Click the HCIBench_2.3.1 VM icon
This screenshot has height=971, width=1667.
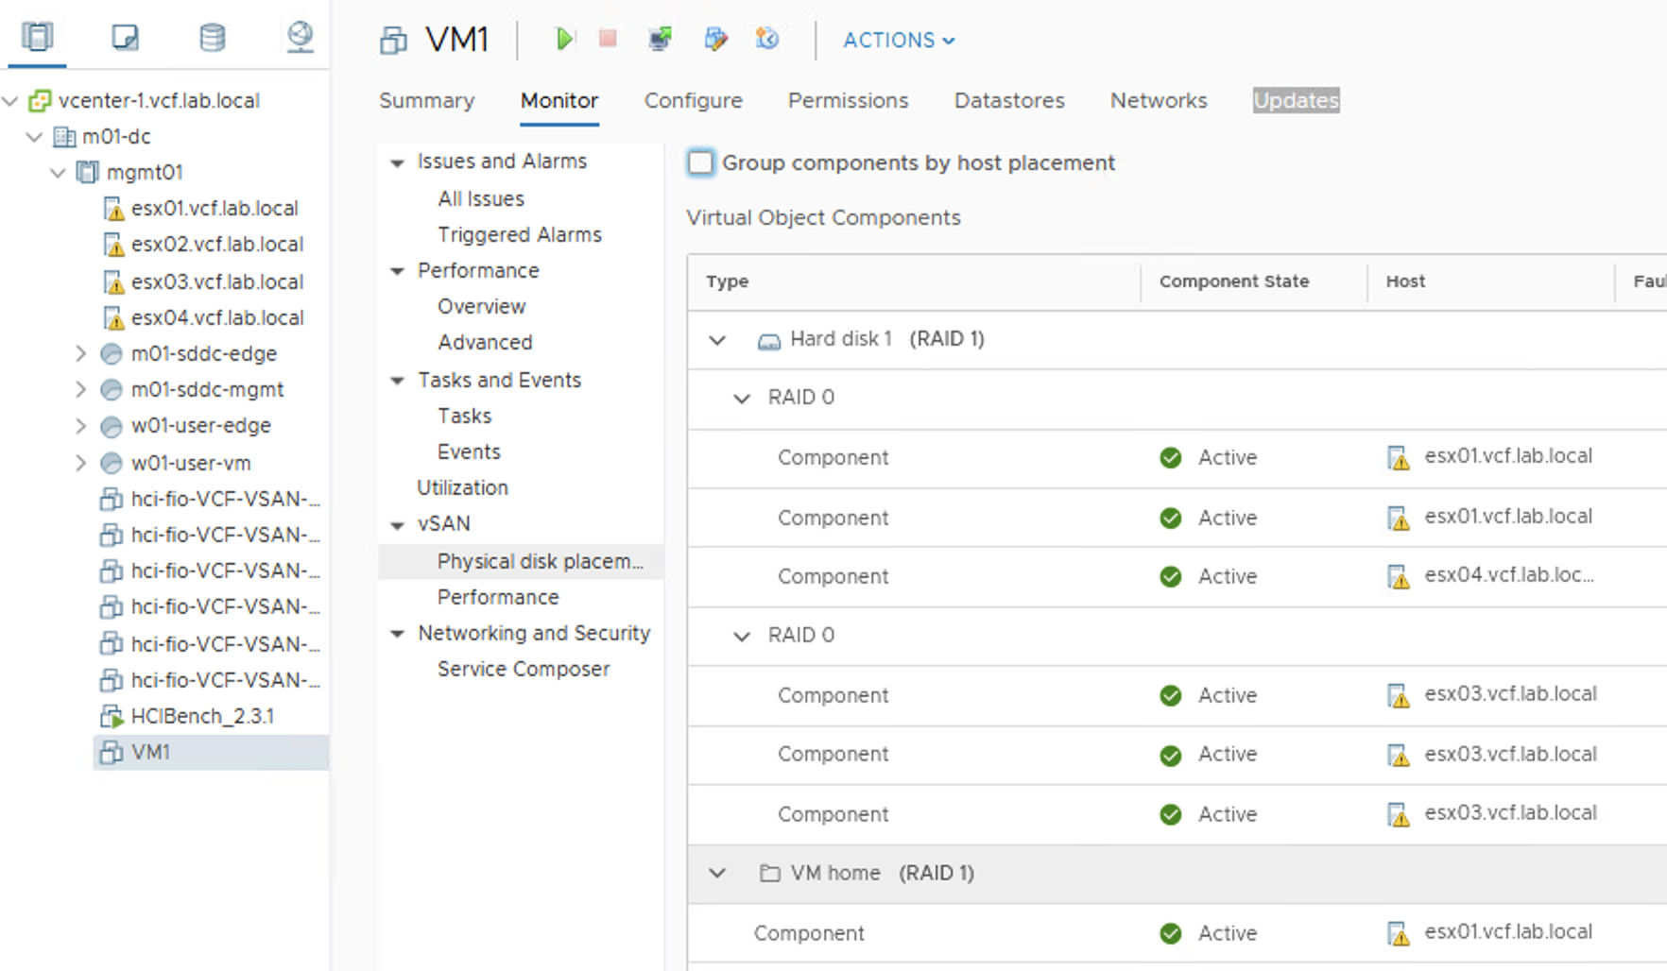[x=112, y=716]
